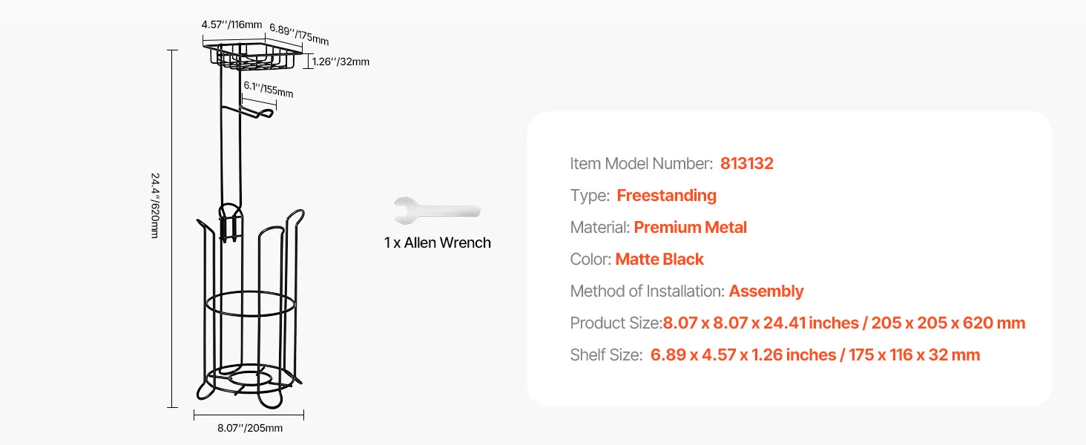Click the 6.89''/175mm shelf width label
This screenshot has height=445, width=1086.
(x=299, y=34)
